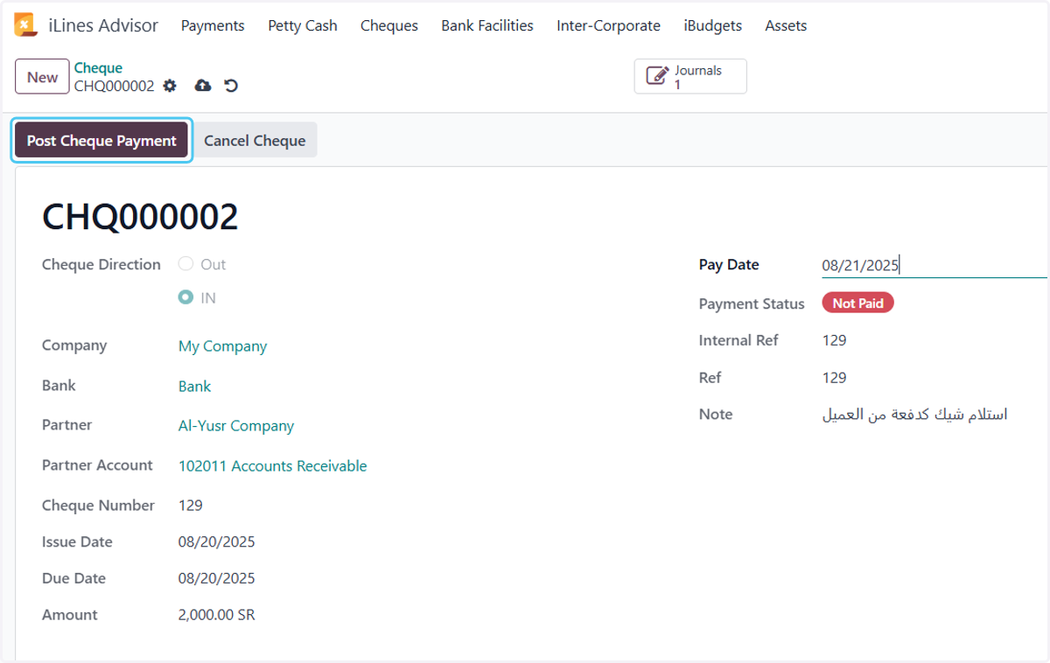The width and height of the screenshot is (1050, 663).
Task: Open the gear actions menu beside CHQ000002
Action: tap(170, 86)
